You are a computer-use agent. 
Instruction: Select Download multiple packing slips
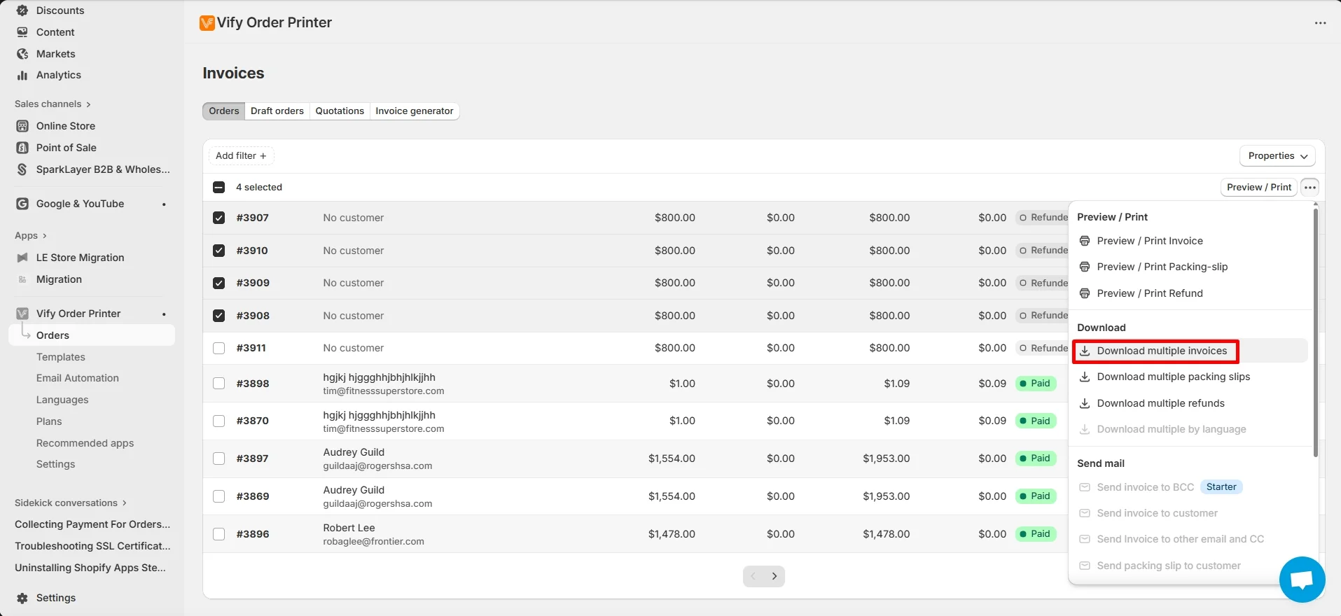coord(1190,377)
